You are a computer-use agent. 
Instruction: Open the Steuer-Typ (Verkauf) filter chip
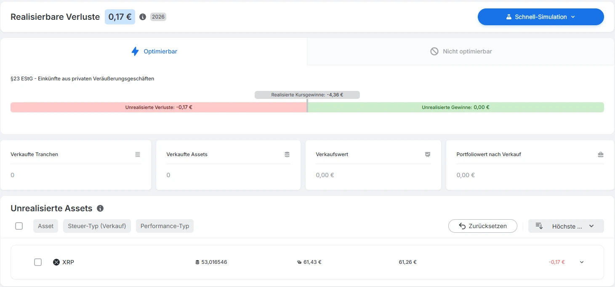97,226
